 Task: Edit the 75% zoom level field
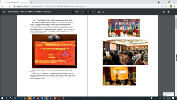click(x=88, y=12)
